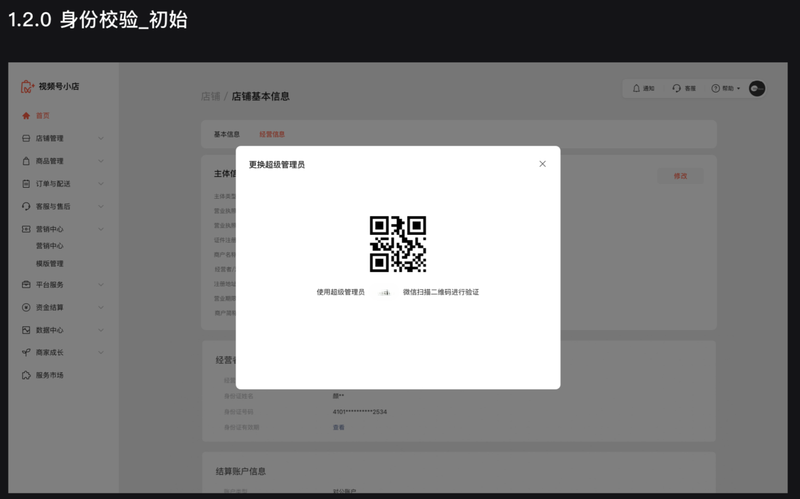Expand the 店铺管理 chevron
This screenshot has height=499, width=800.
pyautogui.click(x=101, y=138)
